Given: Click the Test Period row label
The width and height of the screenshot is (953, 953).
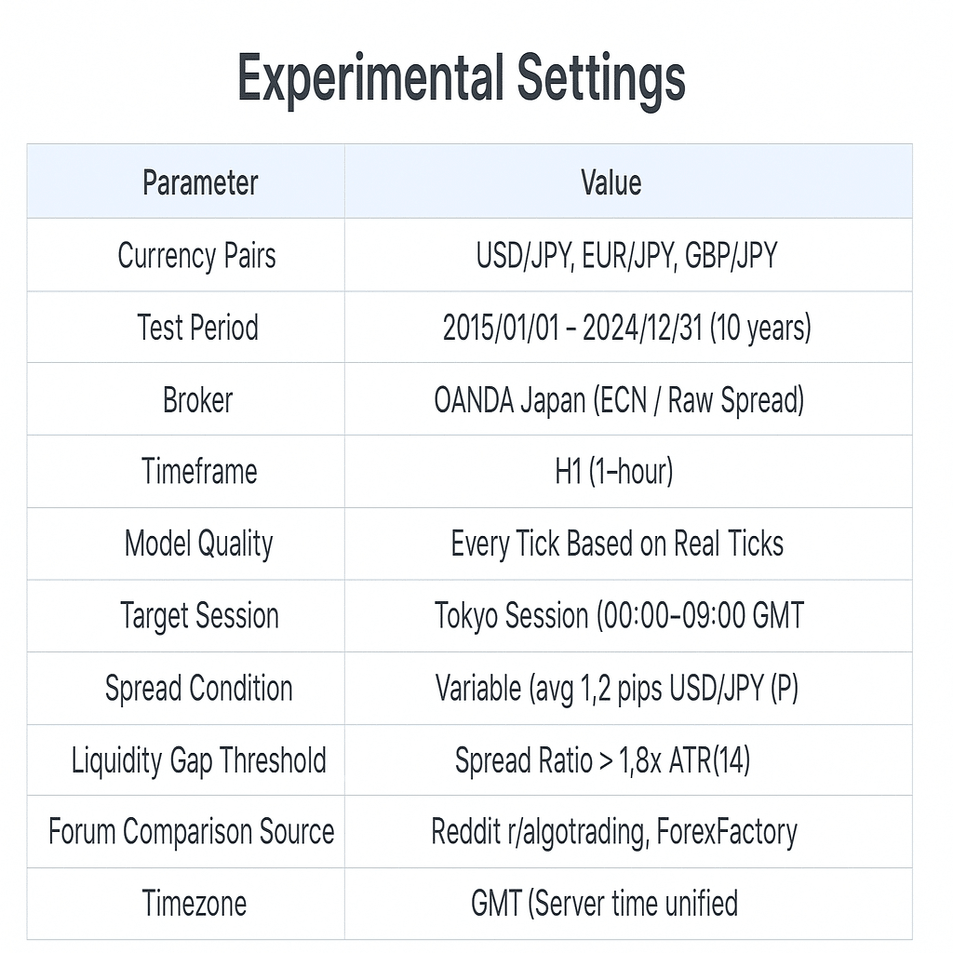Looking at the screenshot, I should click(197, 328).
